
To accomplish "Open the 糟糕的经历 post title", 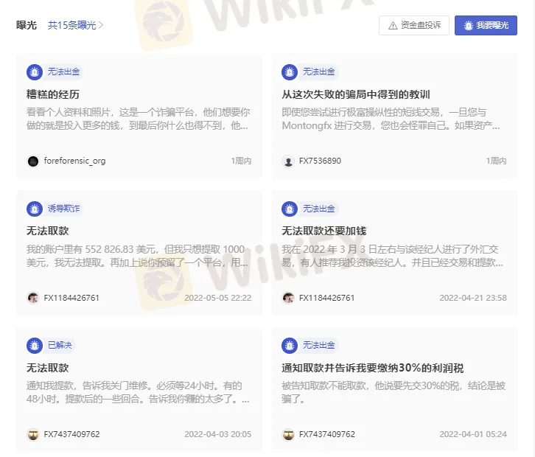I will pyautogui.click(x=53, y=94).
